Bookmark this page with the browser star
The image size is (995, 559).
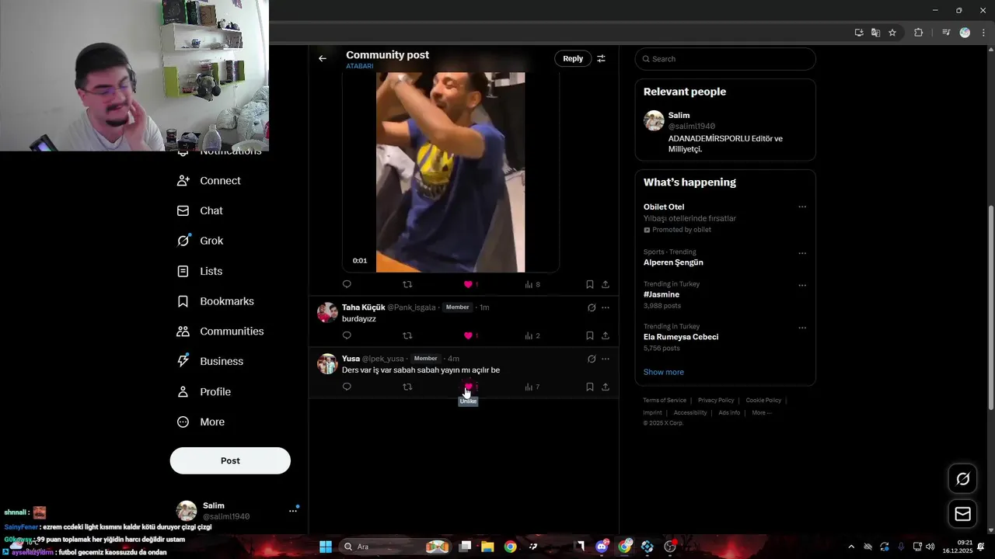[892, 33]
